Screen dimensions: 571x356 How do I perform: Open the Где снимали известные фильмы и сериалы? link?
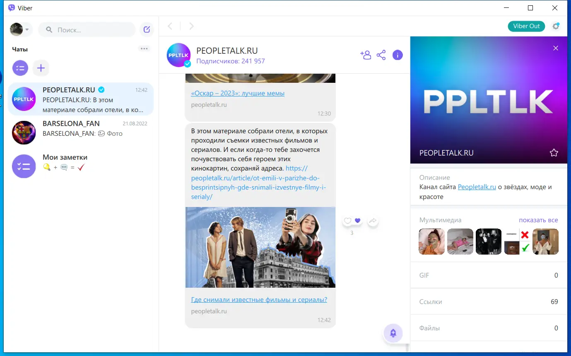pyautogui.click(x=259, y=300)
